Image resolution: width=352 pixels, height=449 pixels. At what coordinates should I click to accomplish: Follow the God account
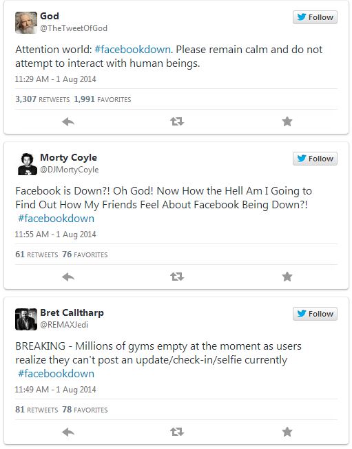tap(315, 17)
